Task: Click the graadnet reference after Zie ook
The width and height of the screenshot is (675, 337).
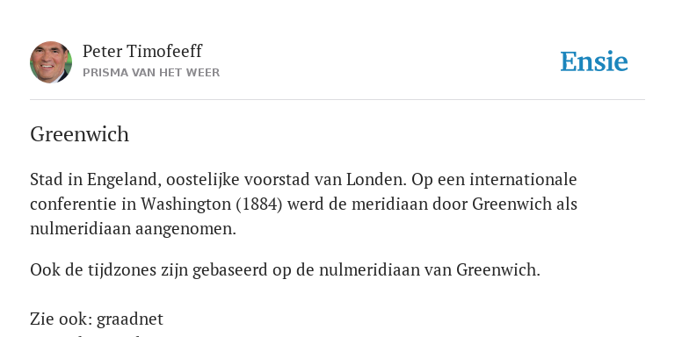Action: pos(130,319)
